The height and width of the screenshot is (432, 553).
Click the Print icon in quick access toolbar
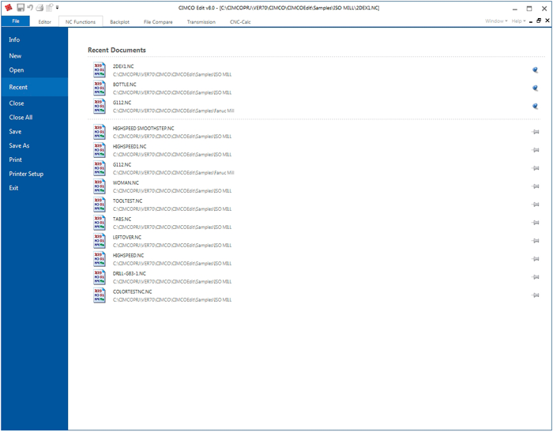point(39,7)
